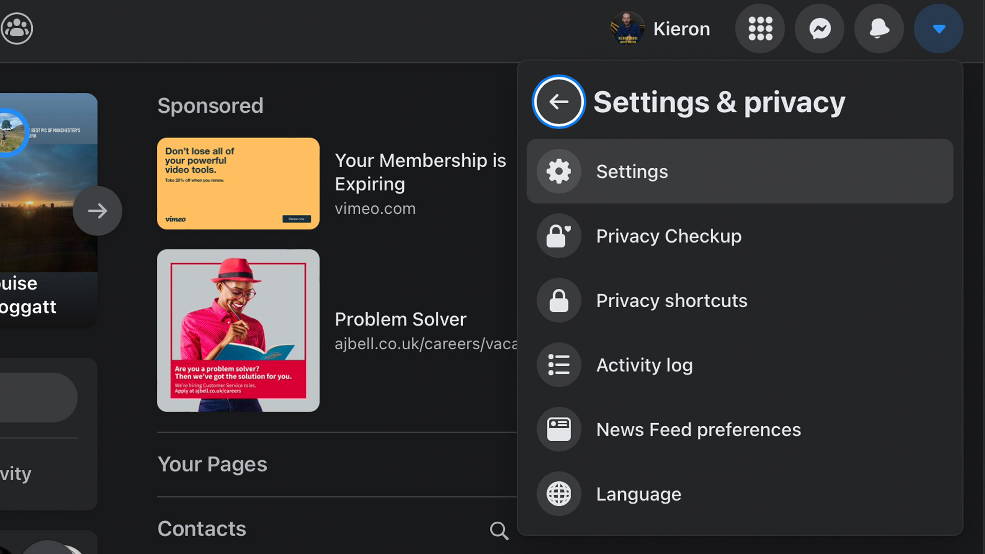Open the Groups icon in top bar
985x554 pixels.
(x=17, y=29)
